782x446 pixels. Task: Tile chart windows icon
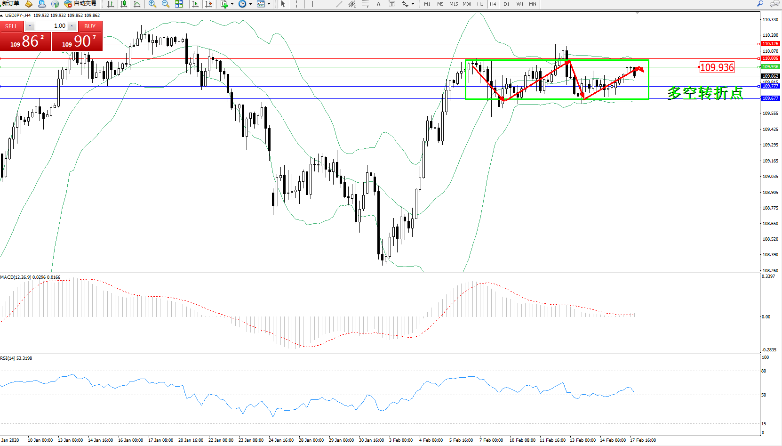[179, 4]
